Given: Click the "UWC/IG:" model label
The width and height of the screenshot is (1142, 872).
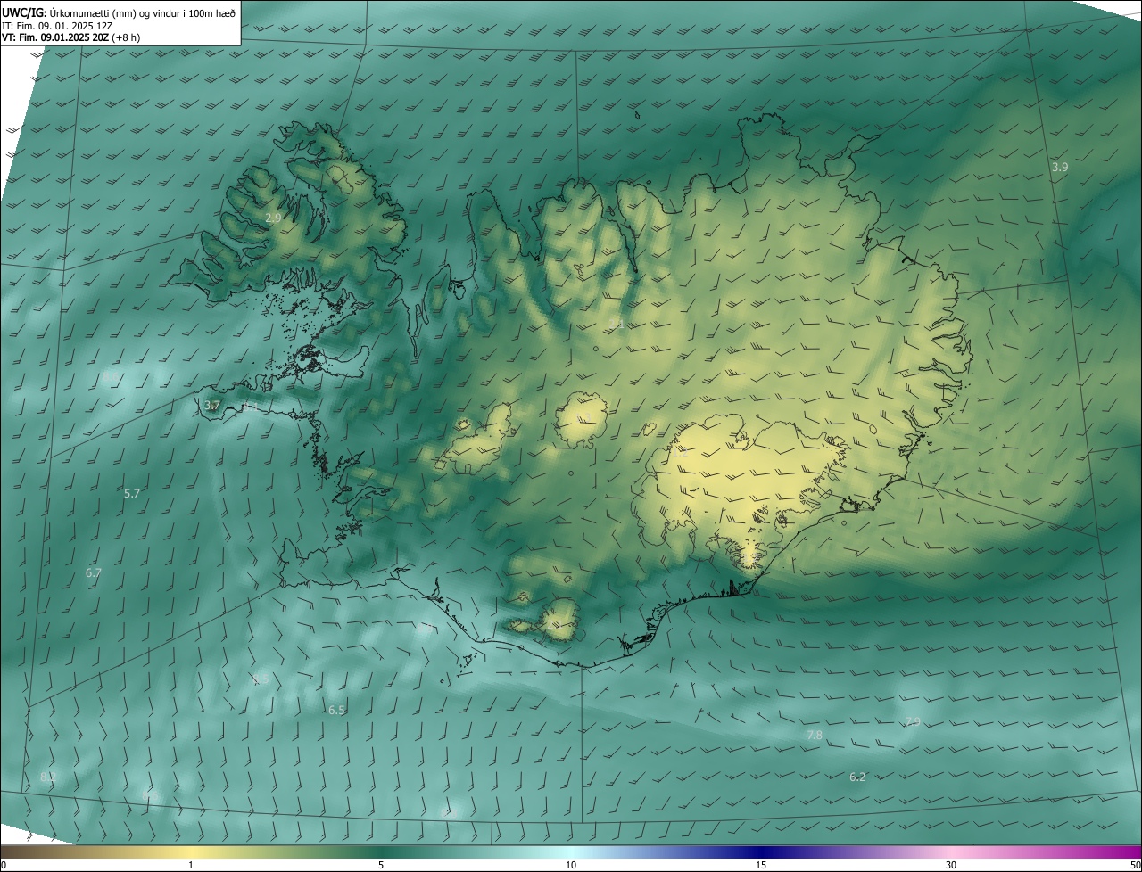Looking at the screenshot, I should coord(24,12).
